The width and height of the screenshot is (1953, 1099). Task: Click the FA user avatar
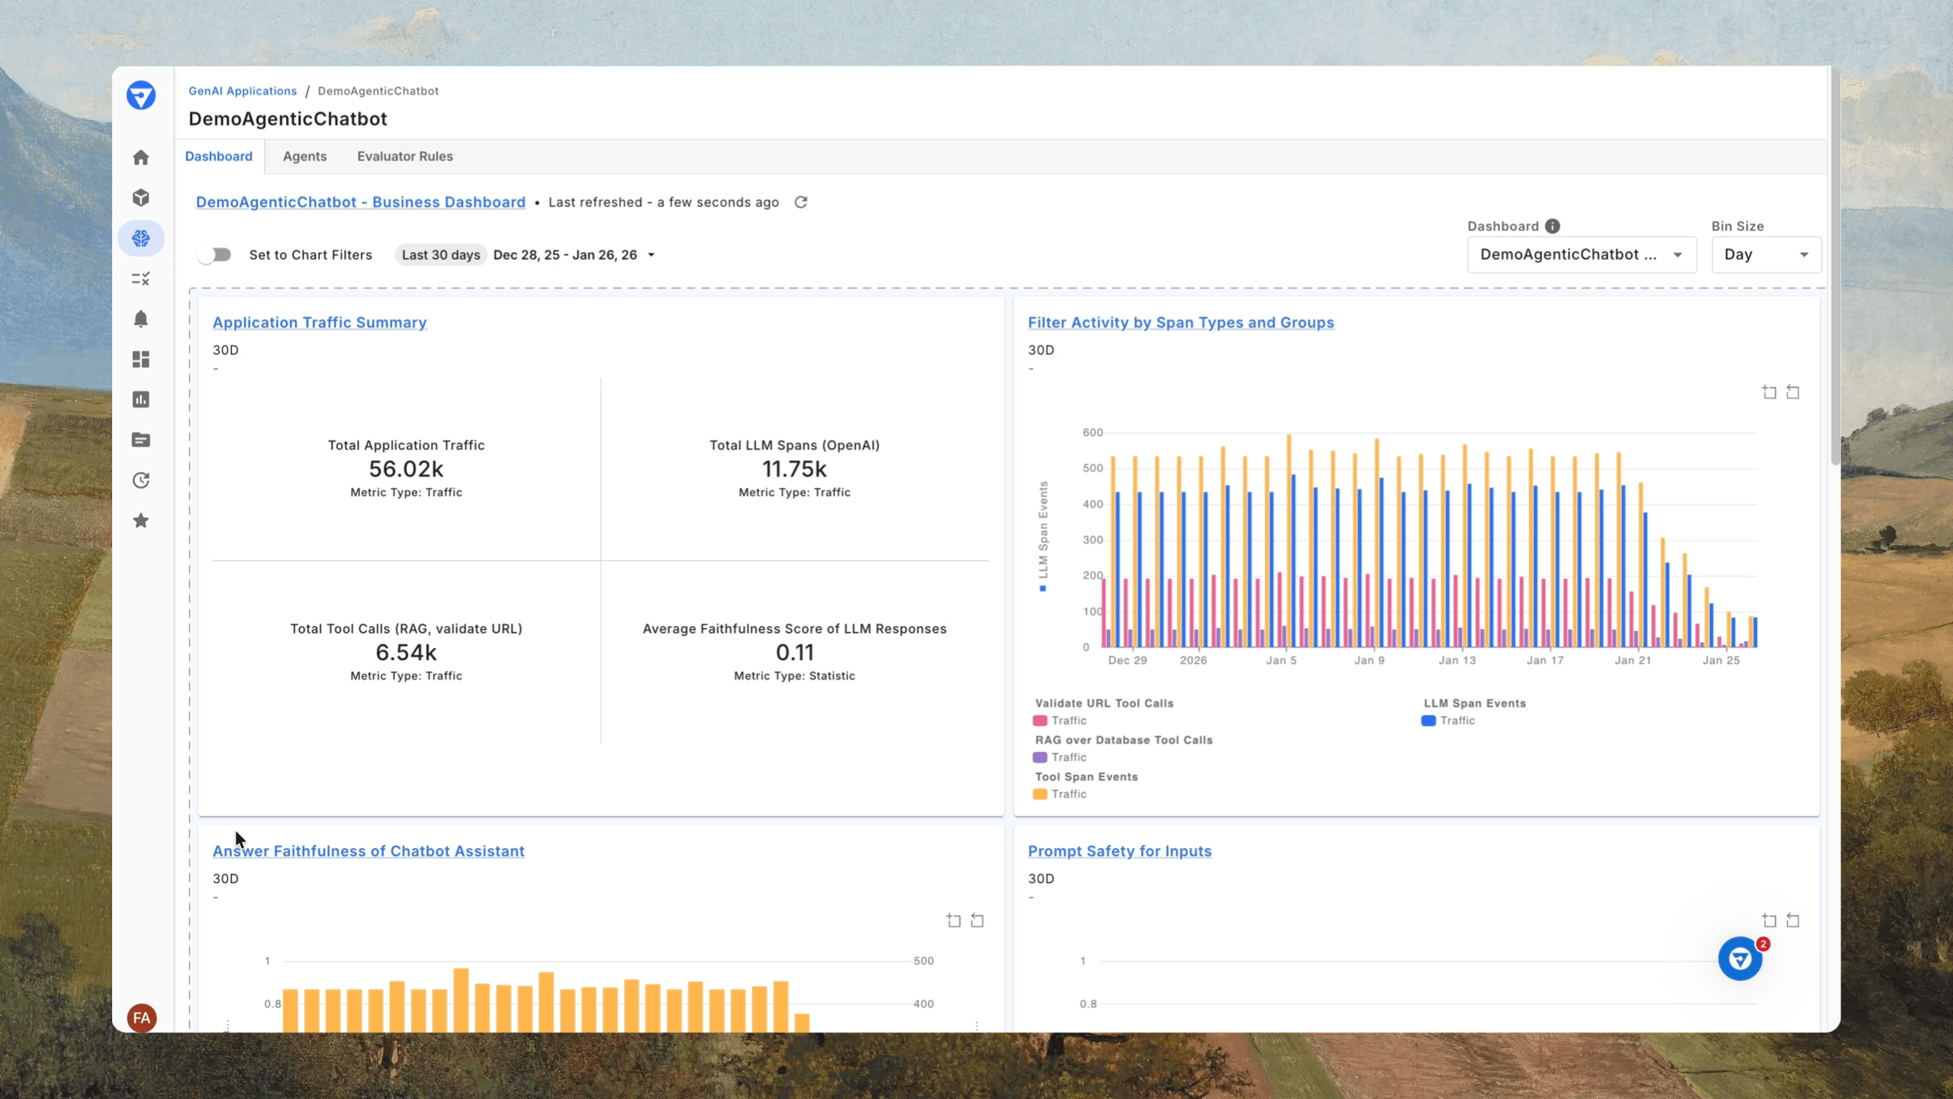click(141, 1017)
